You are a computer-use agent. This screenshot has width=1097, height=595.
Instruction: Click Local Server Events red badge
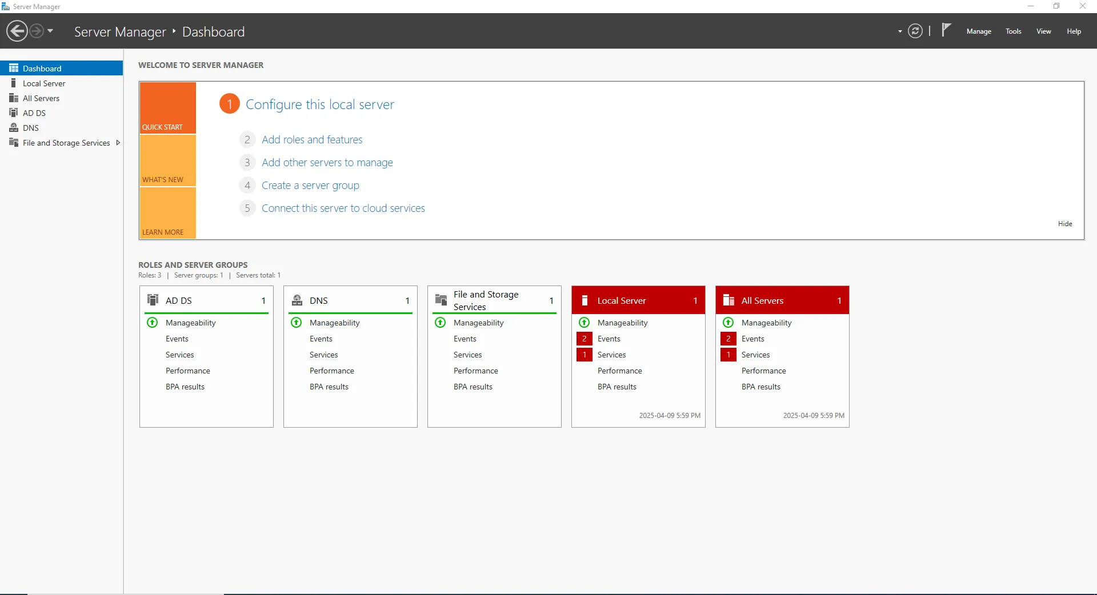coord(584,339)
